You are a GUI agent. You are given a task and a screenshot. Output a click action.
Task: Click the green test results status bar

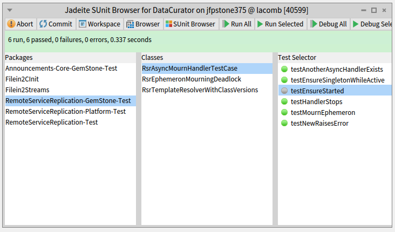coord(197,40)
